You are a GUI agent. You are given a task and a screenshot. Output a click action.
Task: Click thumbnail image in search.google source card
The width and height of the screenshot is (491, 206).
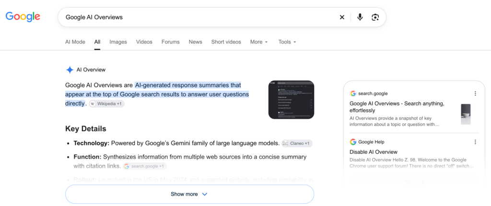point(466,114)
